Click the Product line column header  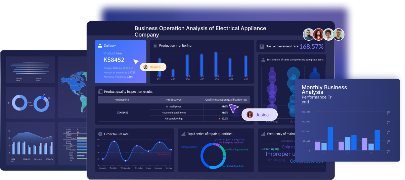[x=122, y=100]
